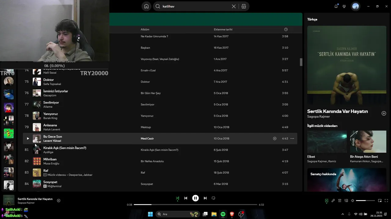
Task: Toggle shuffle playback
Action: (x=177, y=198)
